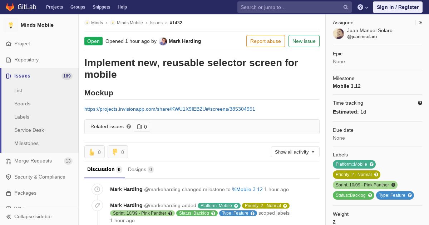Viewport: 429px width, 225px height.
Task: Click the #1432 breadcrumb link
Action: click(x=176, y=22)
